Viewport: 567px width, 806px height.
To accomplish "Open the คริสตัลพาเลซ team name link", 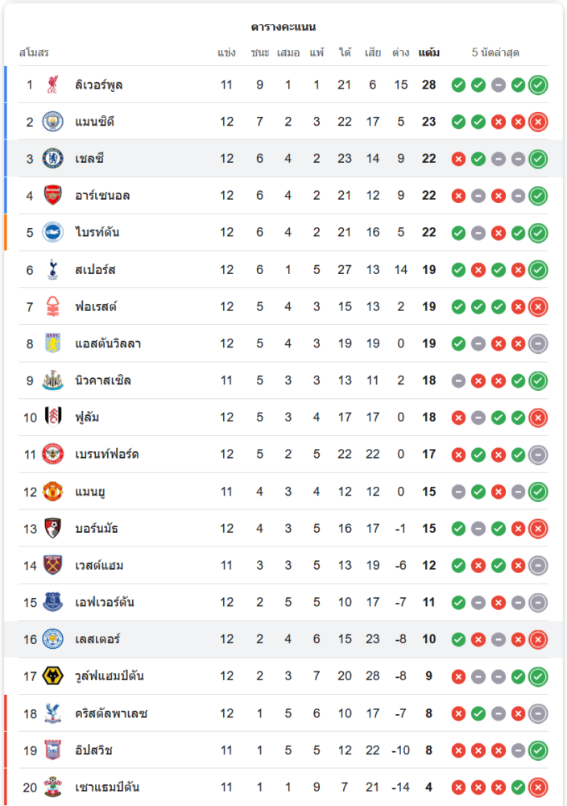I will pos(111,713).
